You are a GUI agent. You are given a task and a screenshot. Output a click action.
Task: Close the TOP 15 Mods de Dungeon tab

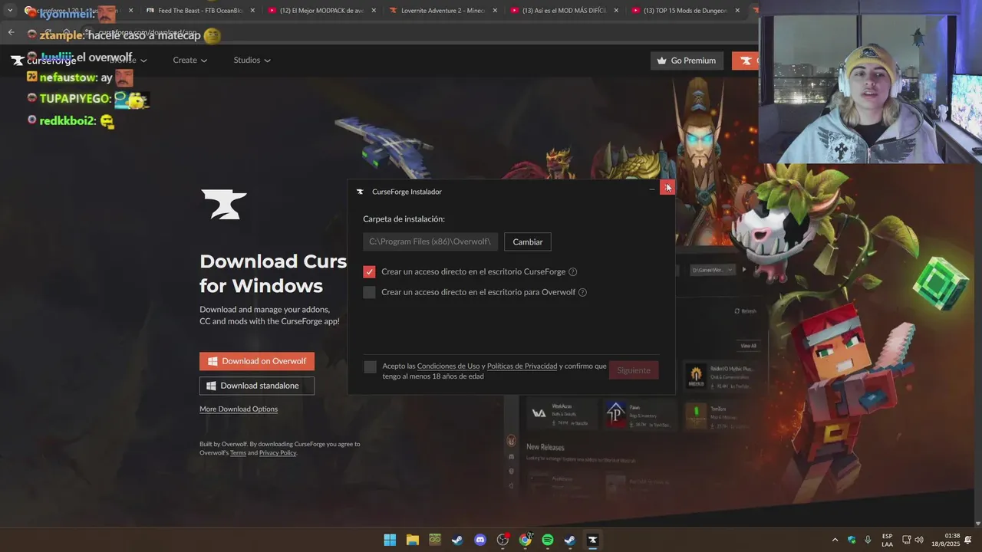point(737,11)
